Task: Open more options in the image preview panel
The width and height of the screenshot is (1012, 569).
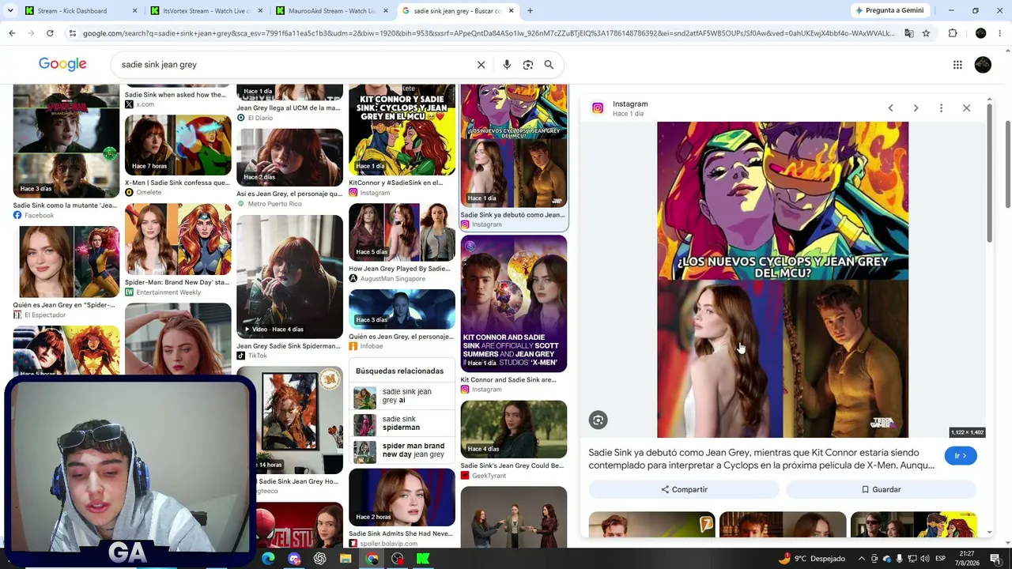Action: 941,108
